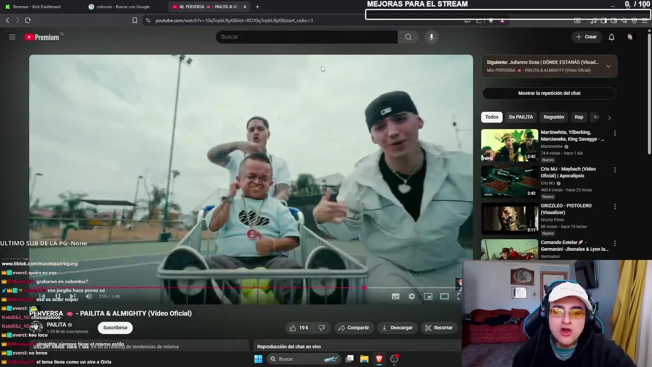652x367 pixels.
Task: Click muted-audio icon on PERVERSA tab
Action: [x=182, y=7]
